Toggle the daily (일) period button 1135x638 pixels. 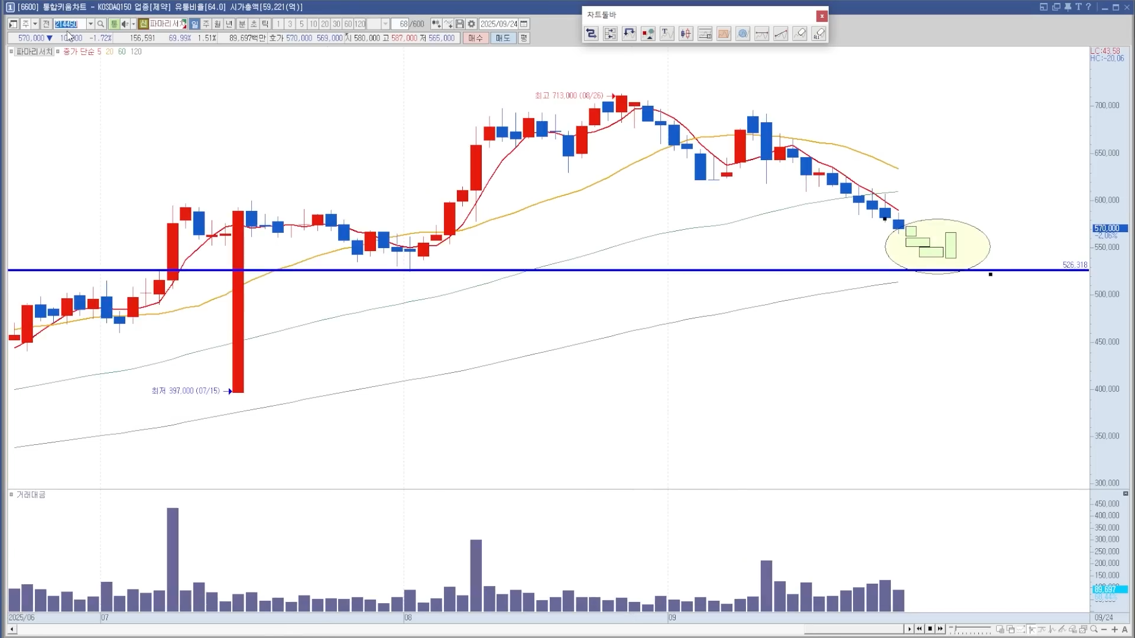click(194, 24)
